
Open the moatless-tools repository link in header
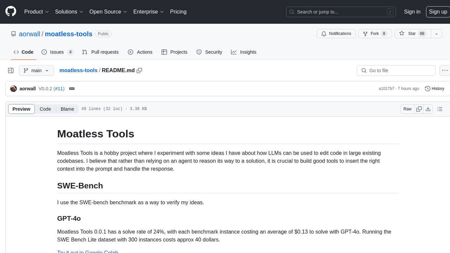(x=68, y=34)
